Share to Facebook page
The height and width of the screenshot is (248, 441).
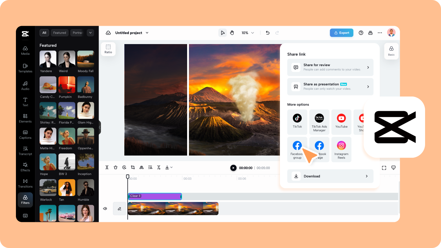(319, 149)
